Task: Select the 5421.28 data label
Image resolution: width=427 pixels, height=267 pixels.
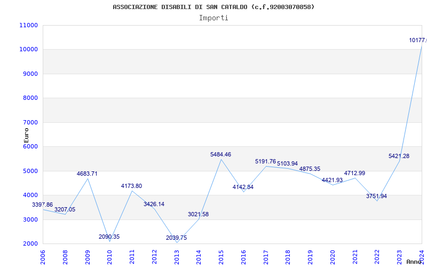Action: 399,156
